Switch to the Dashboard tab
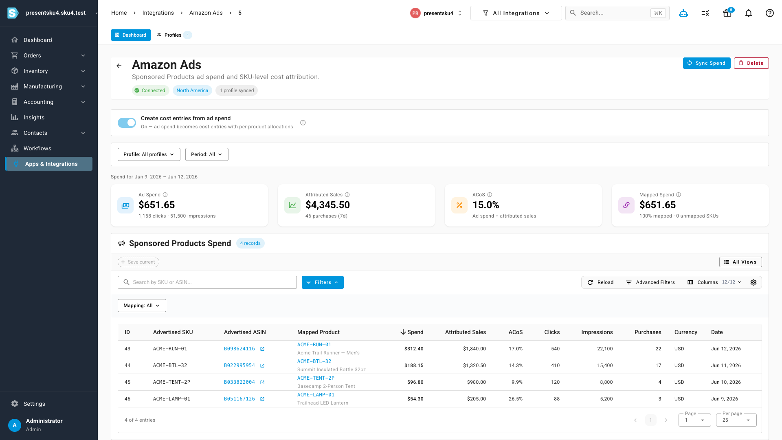 131,35
